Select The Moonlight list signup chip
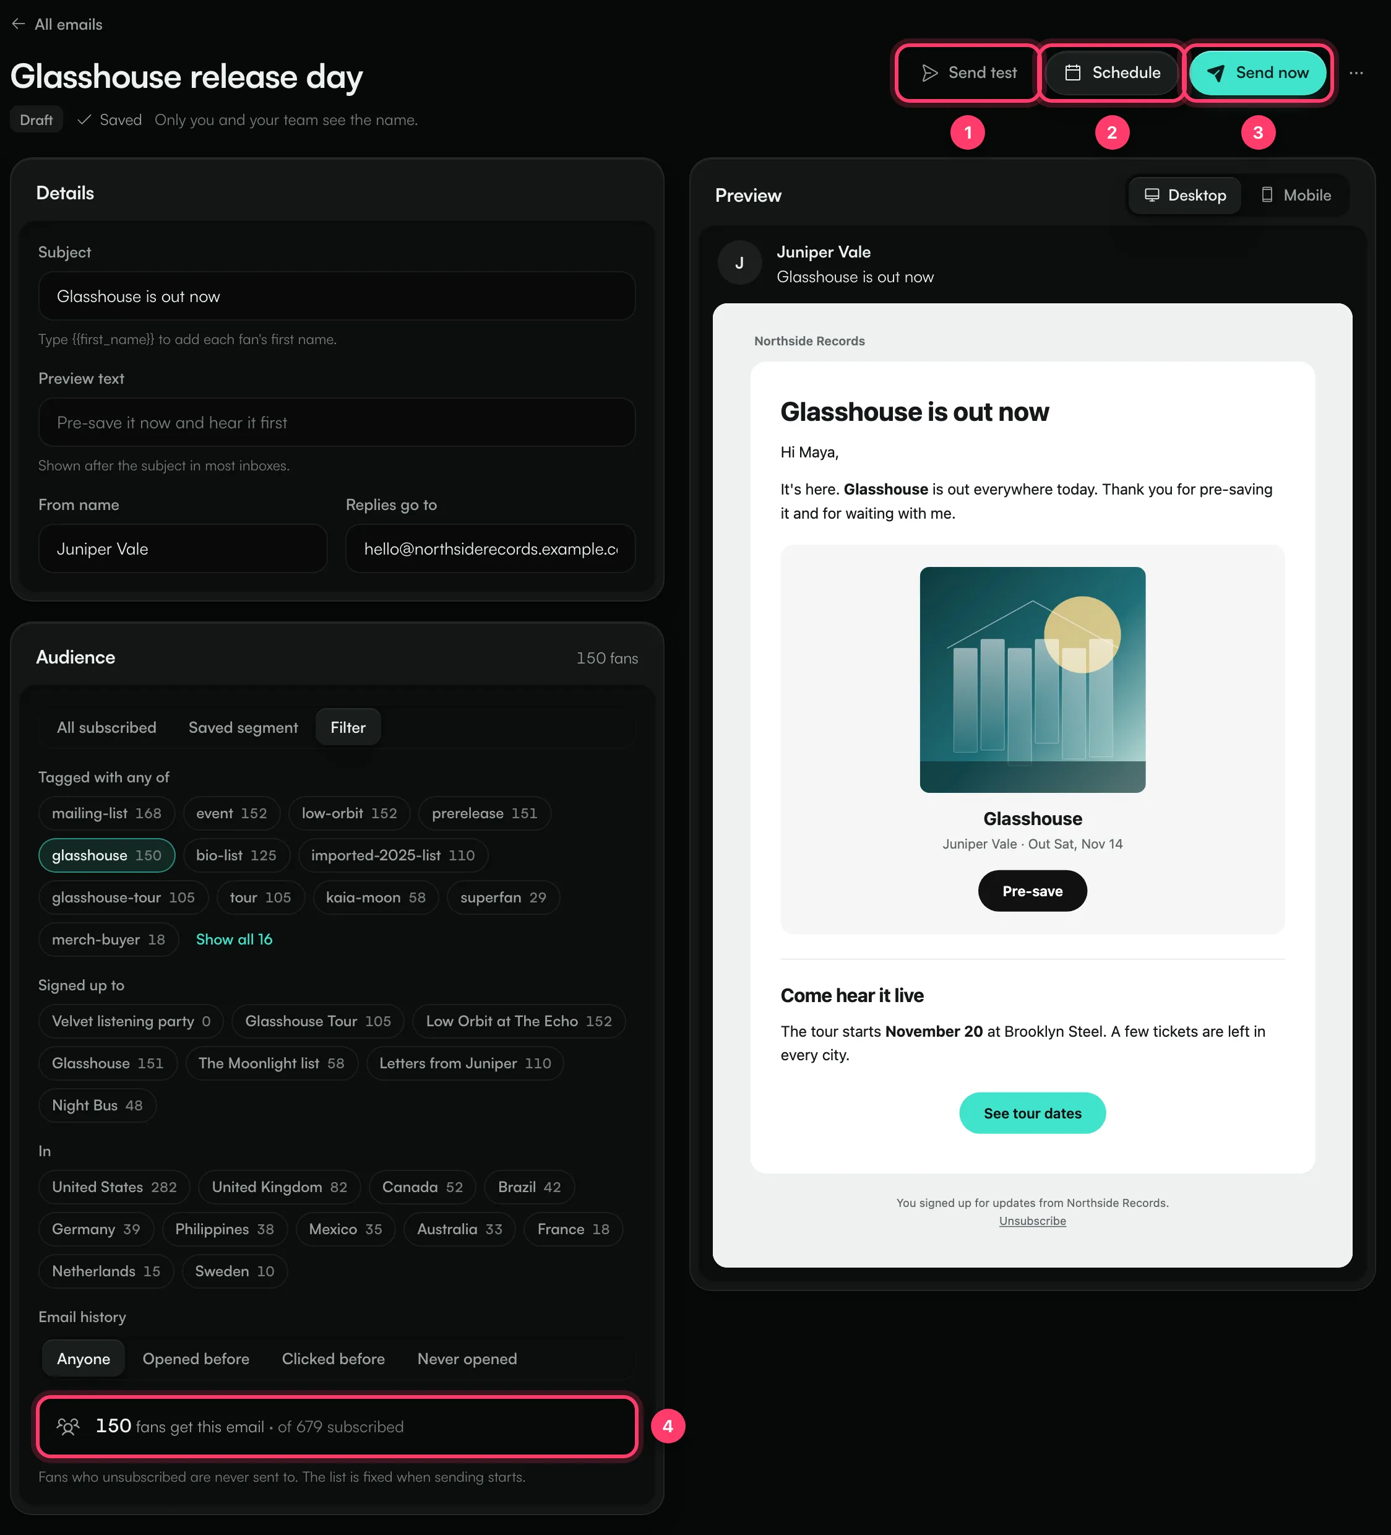 tap(271, 1063)
